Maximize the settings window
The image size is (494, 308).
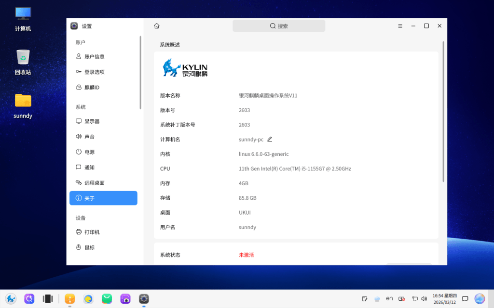coord(426,26)
